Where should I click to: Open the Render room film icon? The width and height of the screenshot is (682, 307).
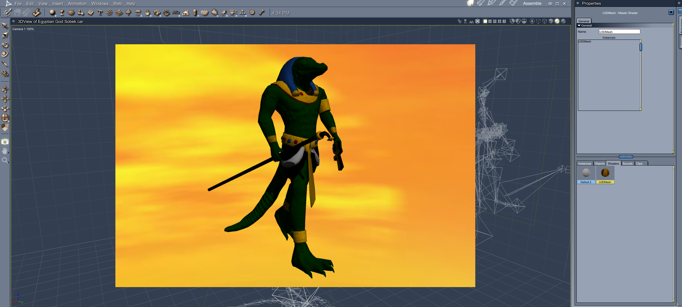[513, 3]
